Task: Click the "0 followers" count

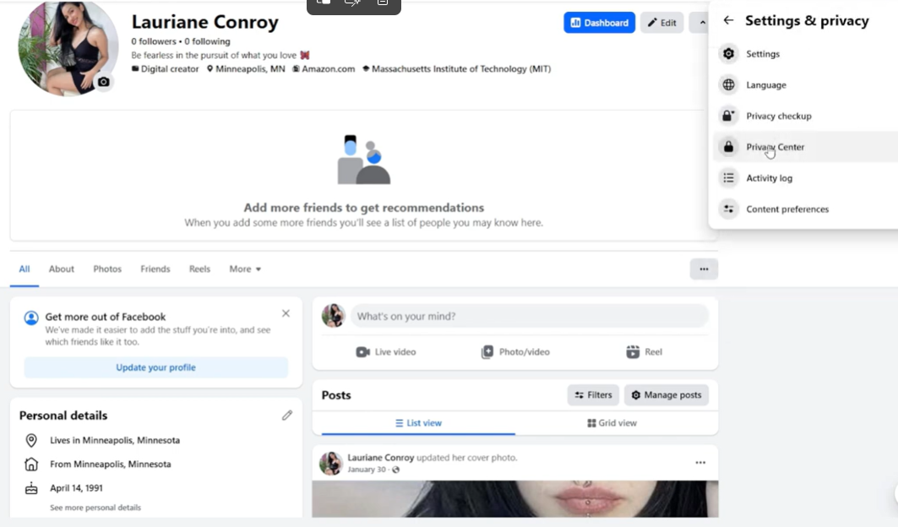Action: point(154,41)
